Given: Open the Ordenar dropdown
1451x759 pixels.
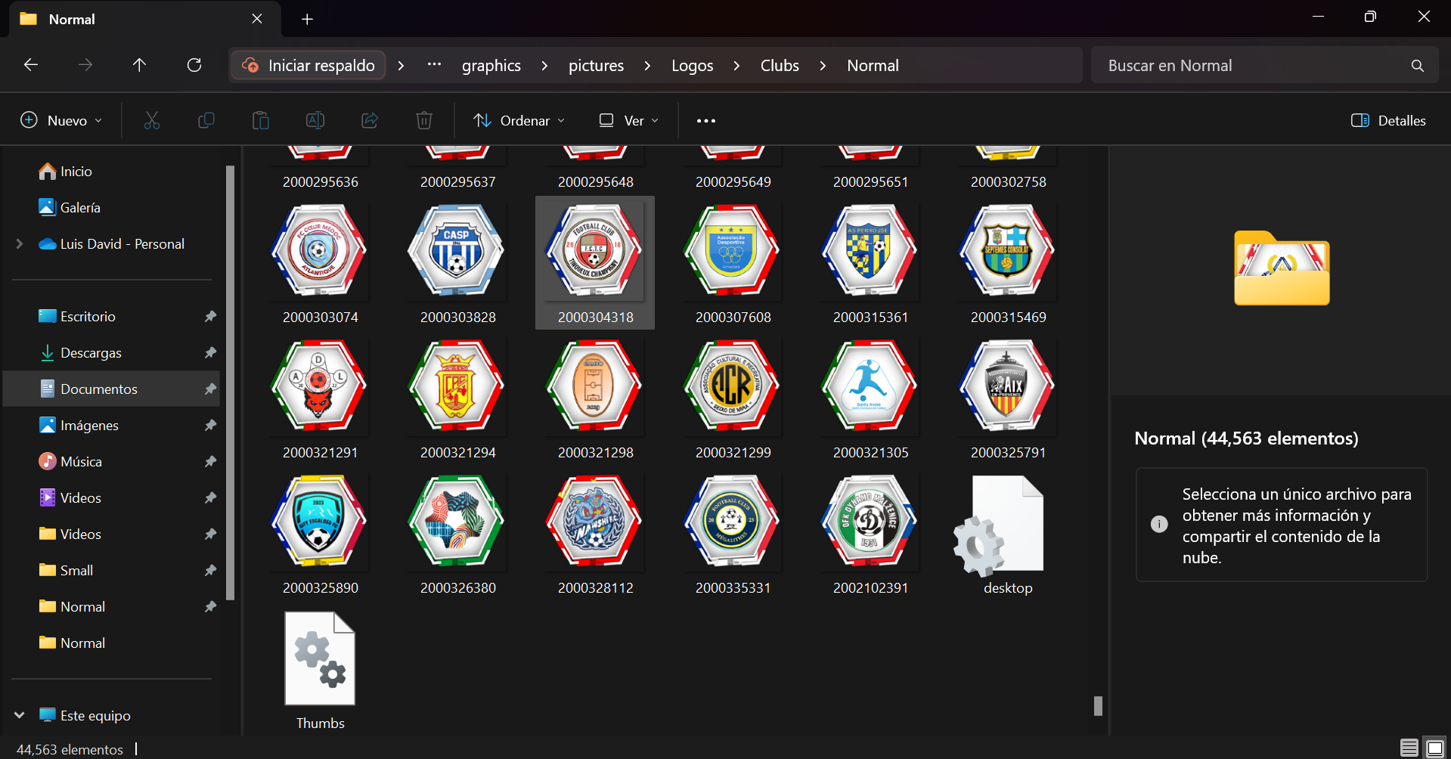Looking at the screenshot, I should pos(519,120).
